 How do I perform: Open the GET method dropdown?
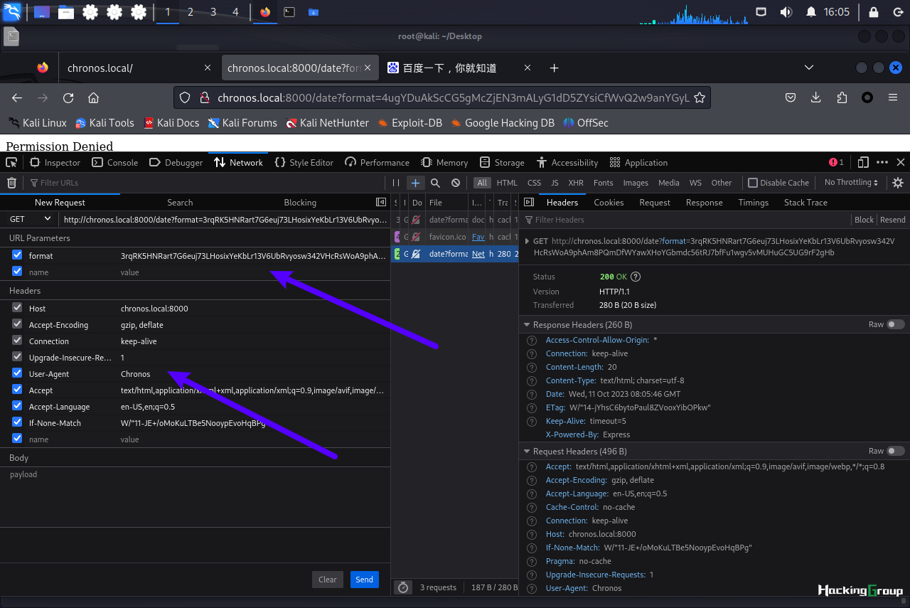click(x=30, y=219)
